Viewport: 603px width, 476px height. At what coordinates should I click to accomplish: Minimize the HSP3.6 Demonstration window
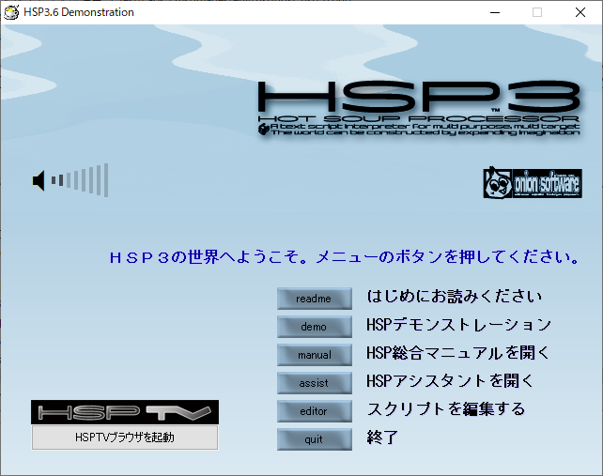(494, 12)
